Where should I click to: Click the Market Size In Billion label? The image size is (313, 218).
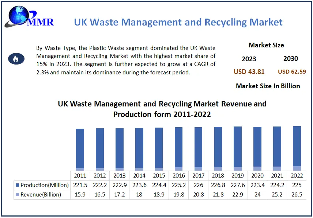268,86
